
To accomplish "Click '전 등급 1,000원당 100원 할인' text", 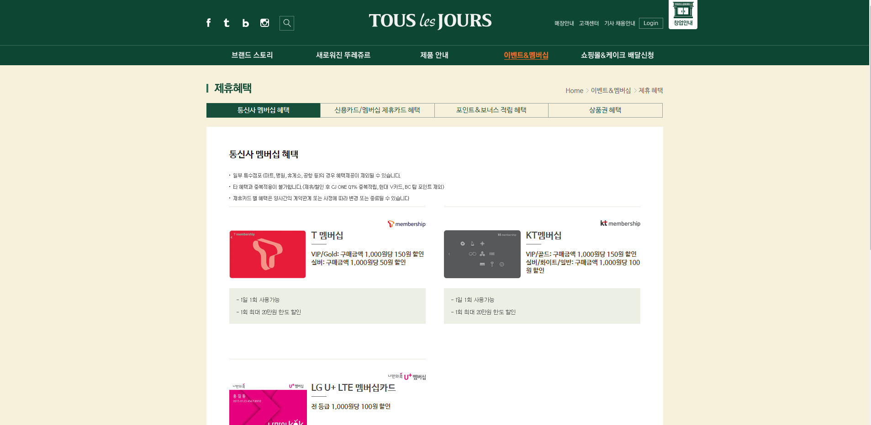I will click(x=351, y=406).
